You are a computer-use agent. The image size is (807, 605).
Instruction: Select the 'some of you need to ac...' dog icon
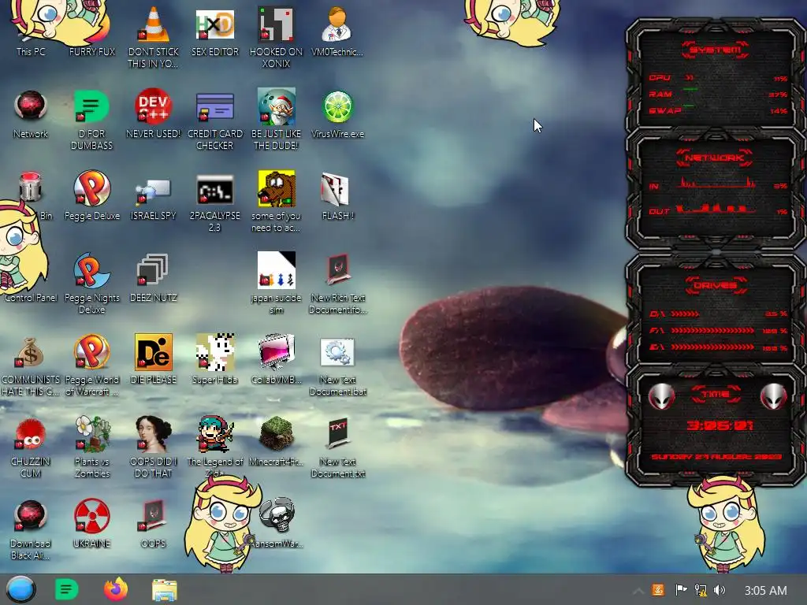277,202
